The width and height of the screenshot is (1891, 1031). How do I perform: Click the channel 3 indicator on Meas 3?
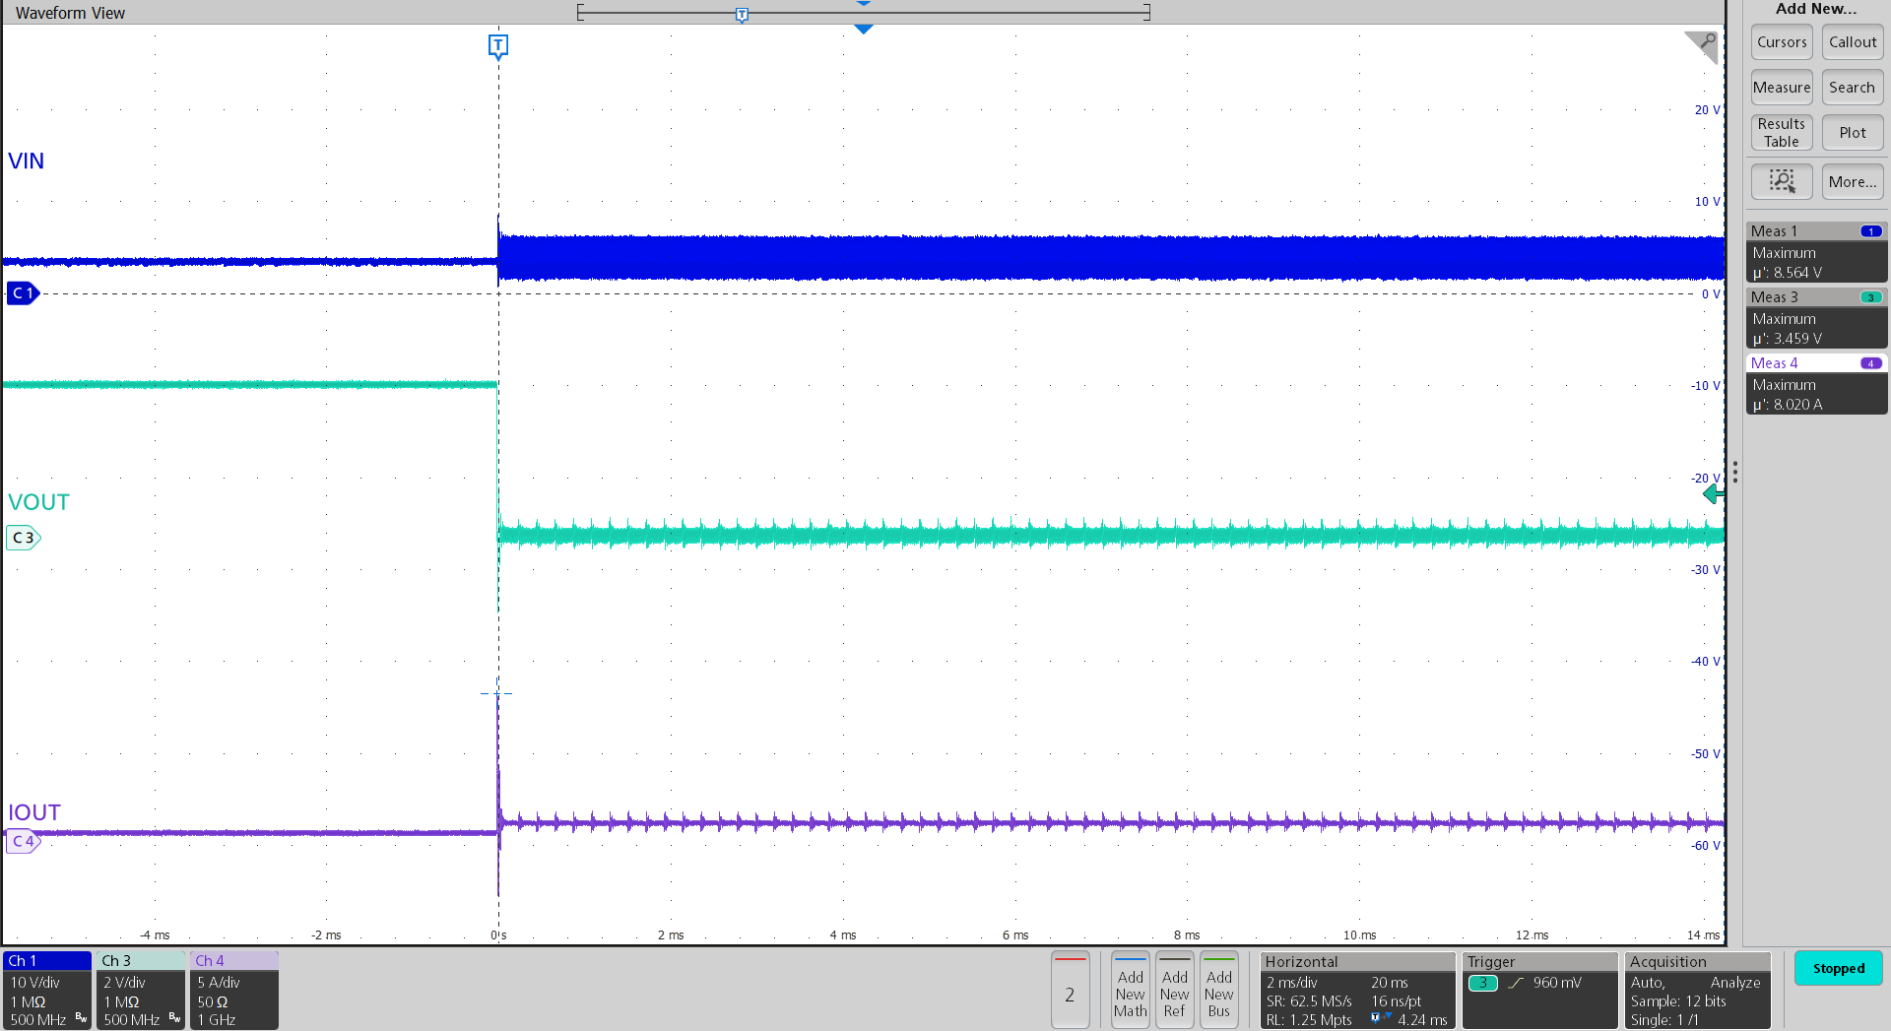tap(1871, 297)
